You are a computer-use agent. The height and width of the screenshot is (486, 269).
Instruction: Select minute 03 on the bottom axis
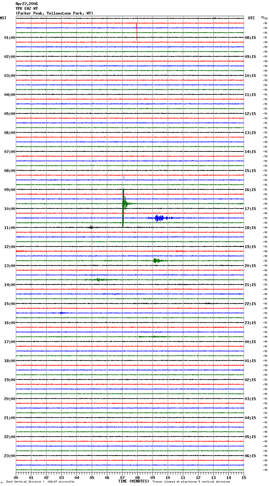(61, 477)
